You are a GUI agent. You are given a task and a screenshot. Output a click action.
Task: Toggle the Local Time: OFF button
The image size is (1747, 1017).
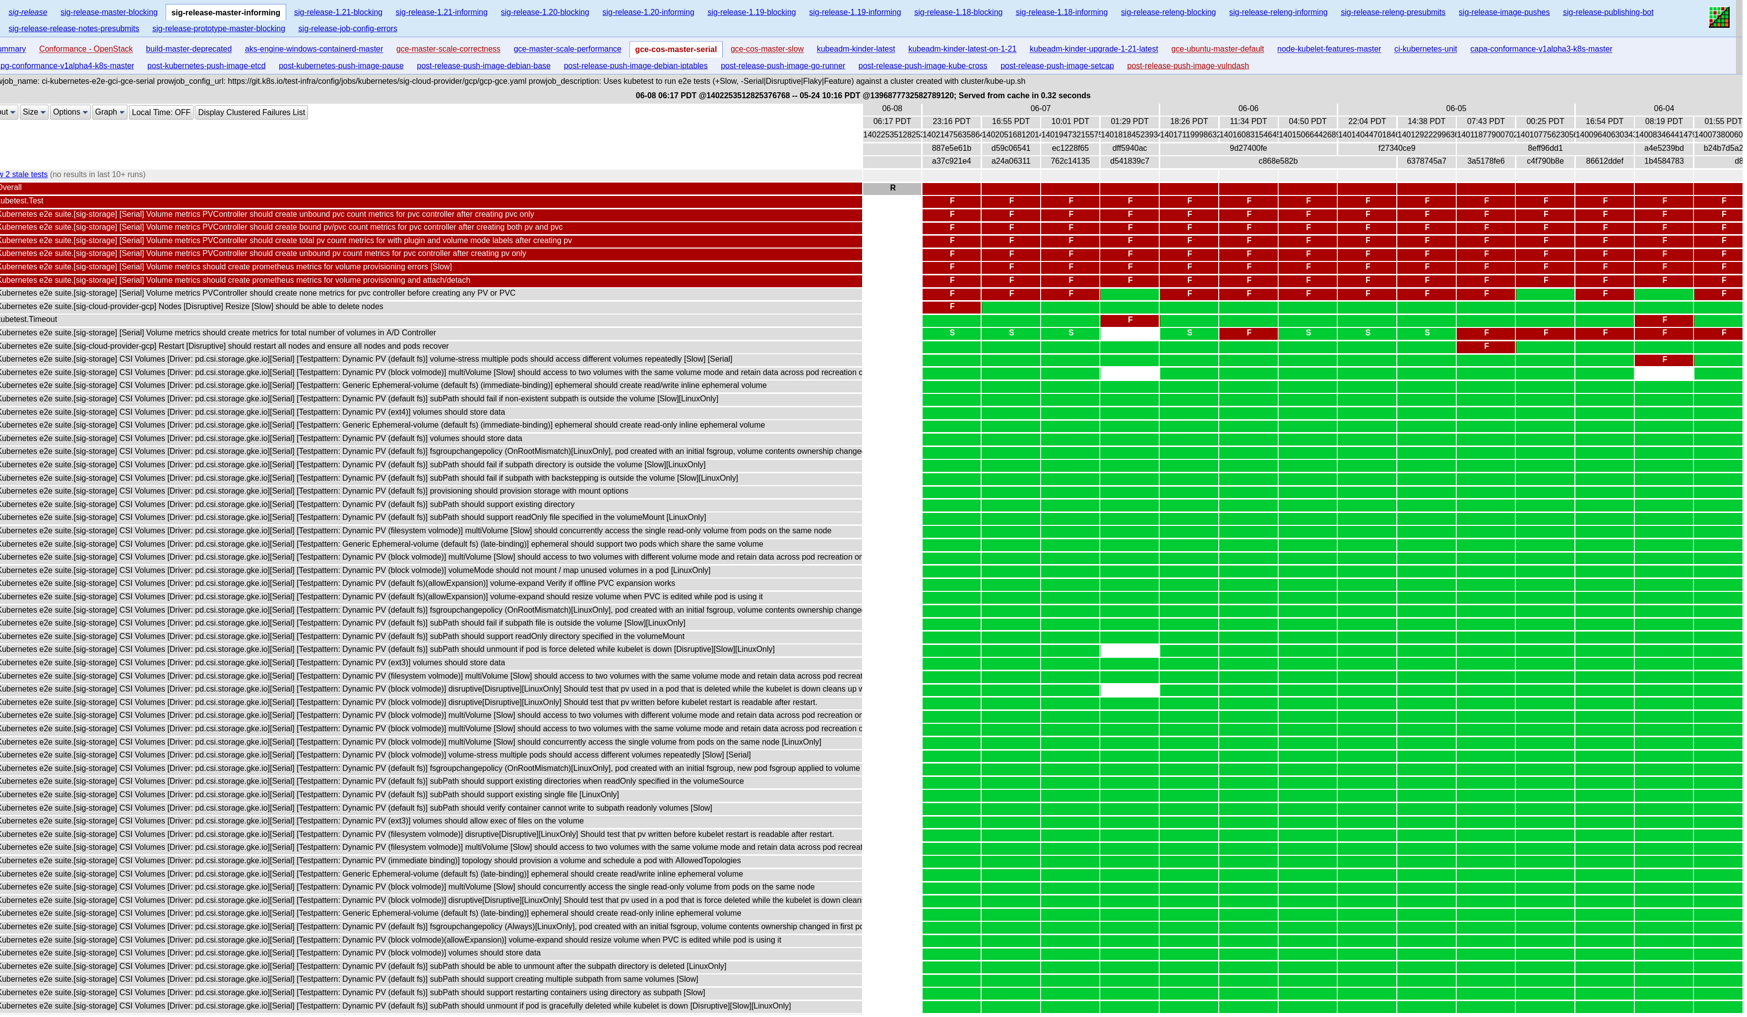[161, 112]
